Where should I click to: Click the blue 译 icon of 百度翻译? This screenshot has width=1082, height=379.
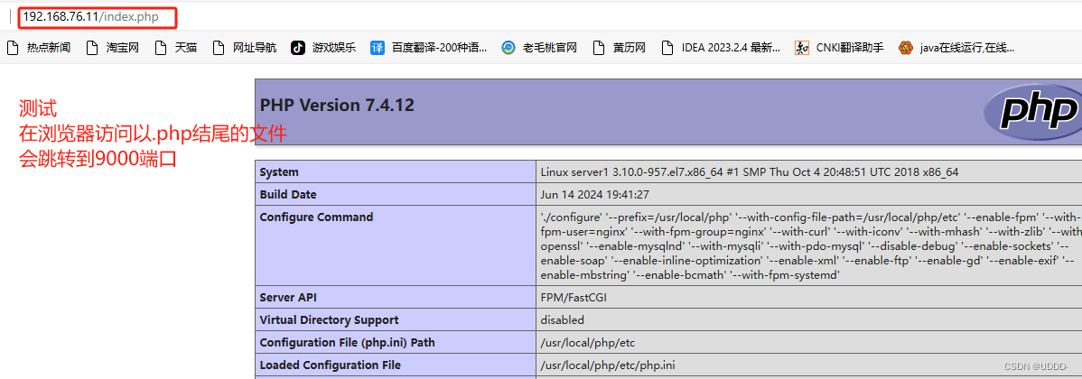378,48
